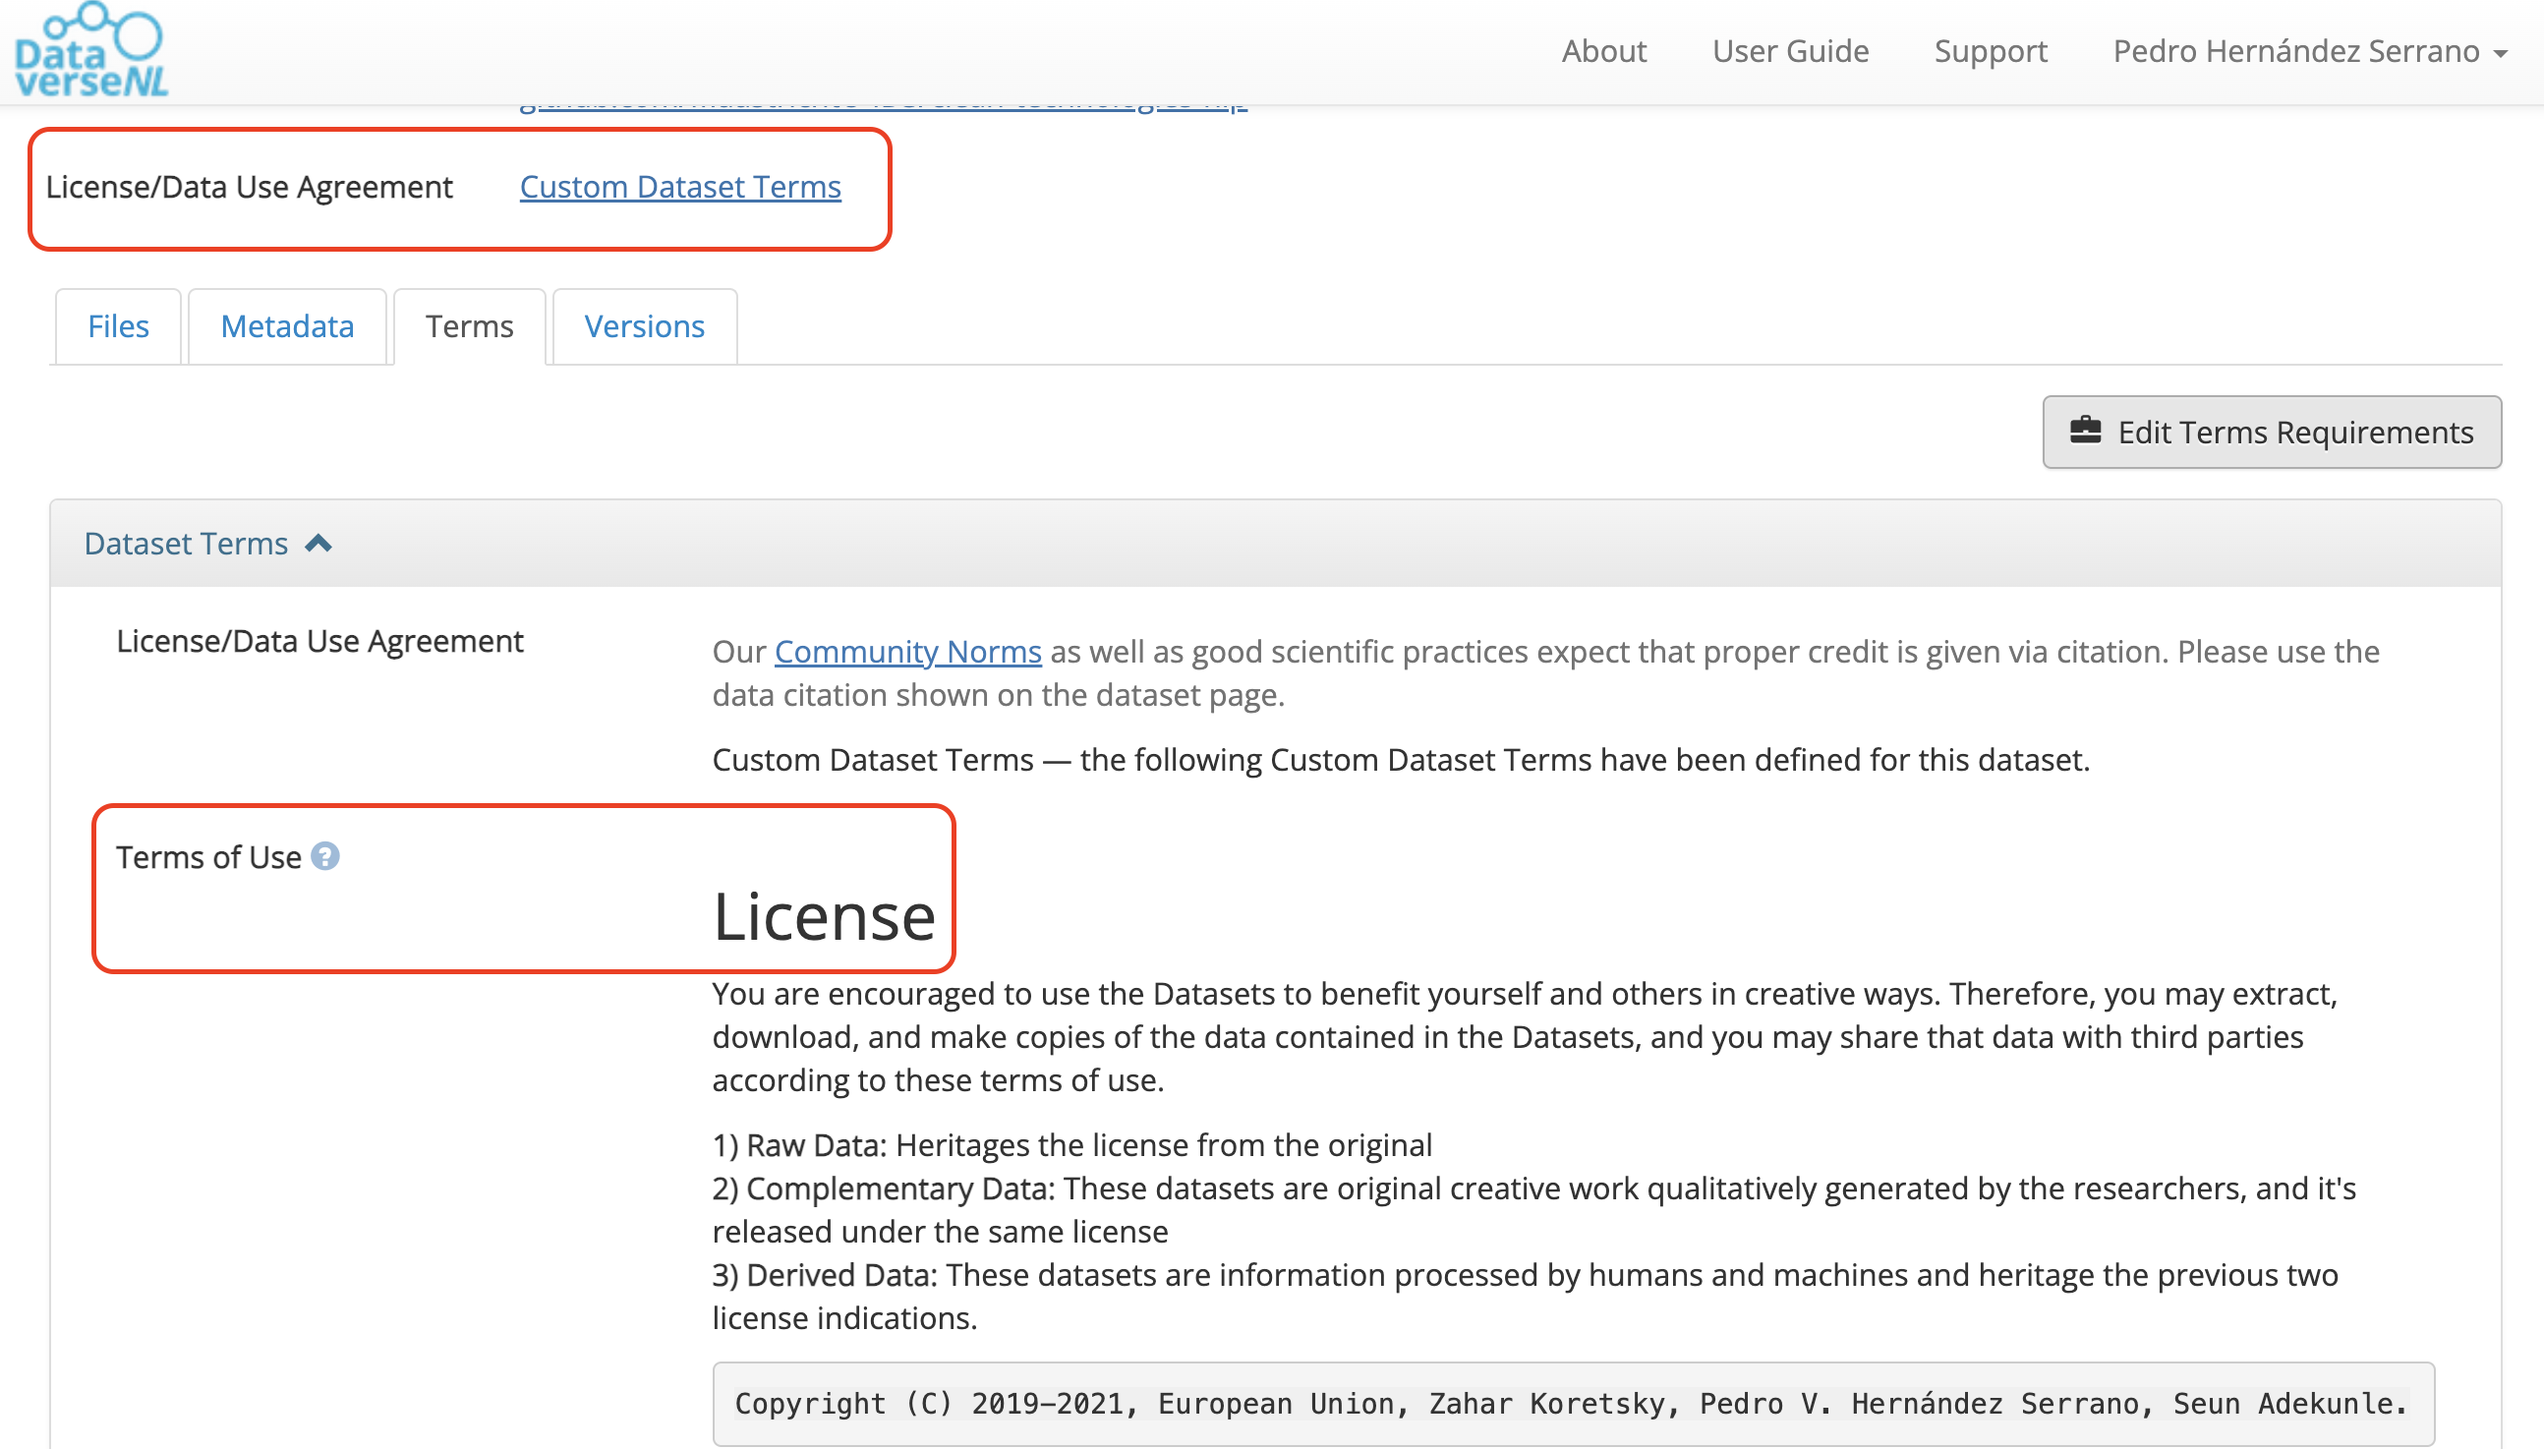Switch to the Files tab
The width and height of the screenshot is (2544, 1449).
coord(117,325)
